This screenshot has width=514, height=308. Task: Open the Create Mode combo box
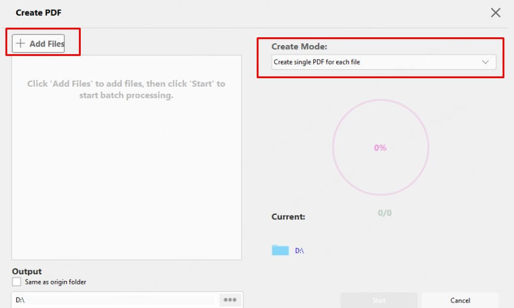(383, 62)
